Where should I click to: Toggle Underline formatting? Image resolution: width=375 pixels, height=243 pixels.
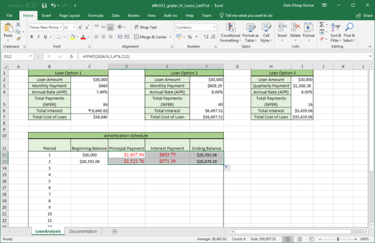click(x=46, y=37)
